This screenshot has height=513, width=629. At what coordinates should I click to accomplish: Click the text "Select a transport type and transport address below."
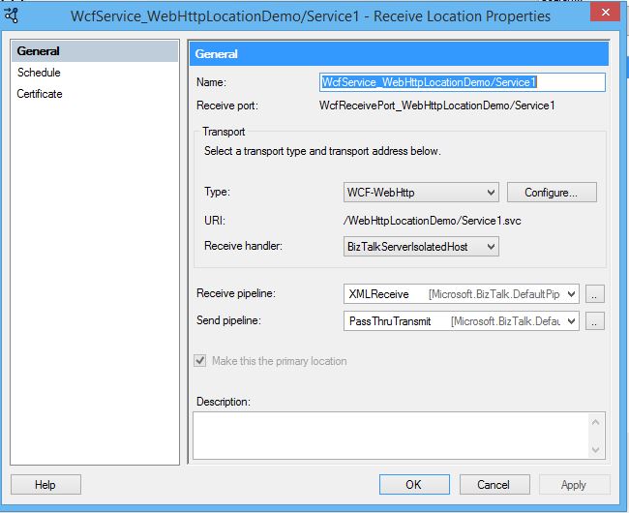(322, 151)
